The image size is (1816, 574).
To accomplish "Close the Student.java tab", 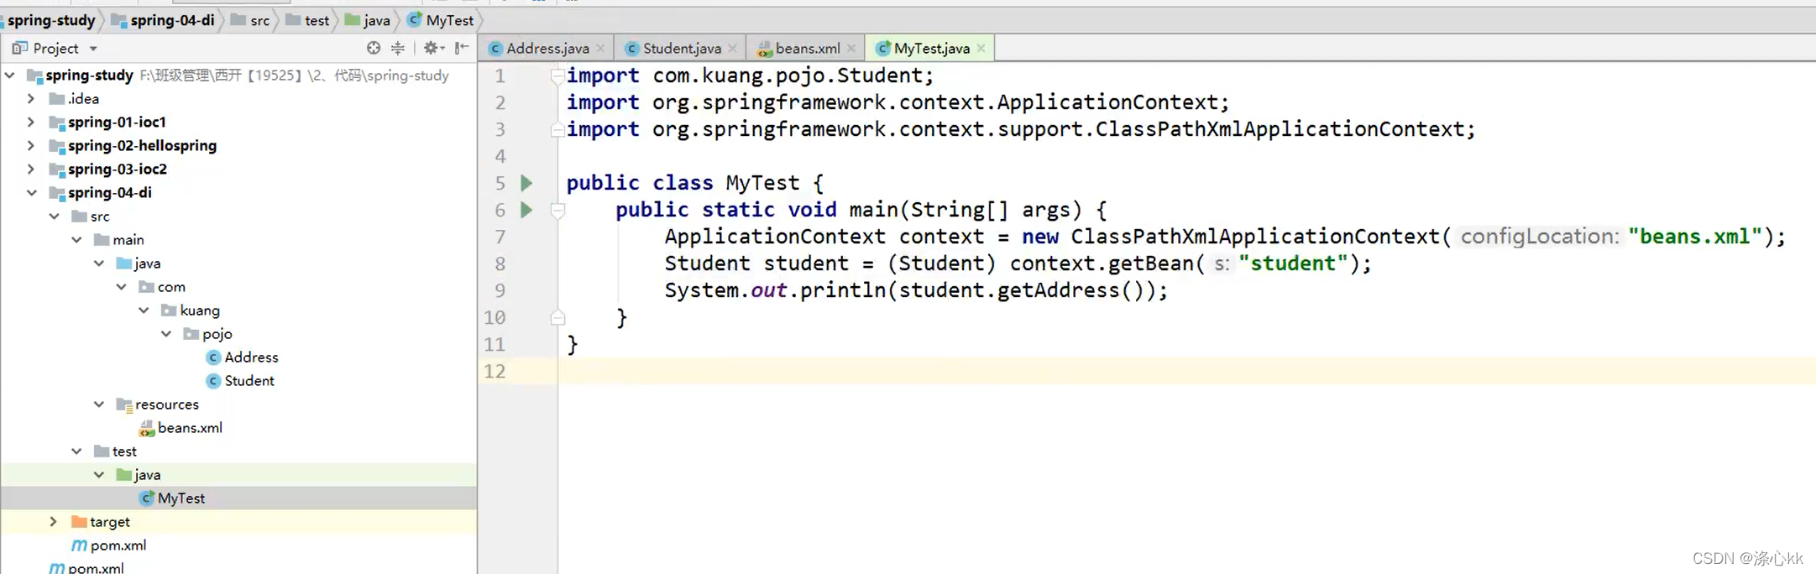I will [x=733, y=49].
